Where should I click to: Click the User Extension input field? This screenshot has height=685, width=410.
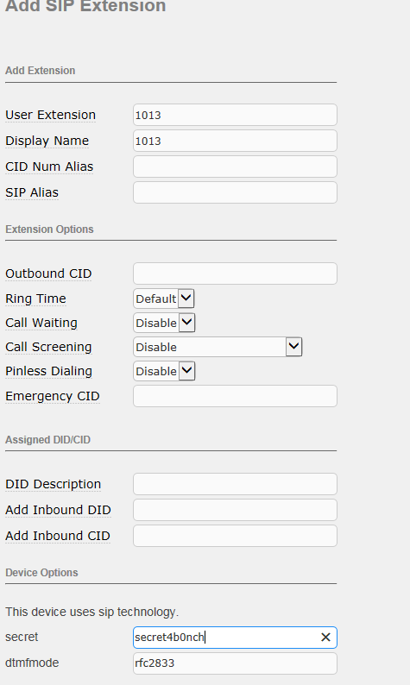[x=235, y=115]
